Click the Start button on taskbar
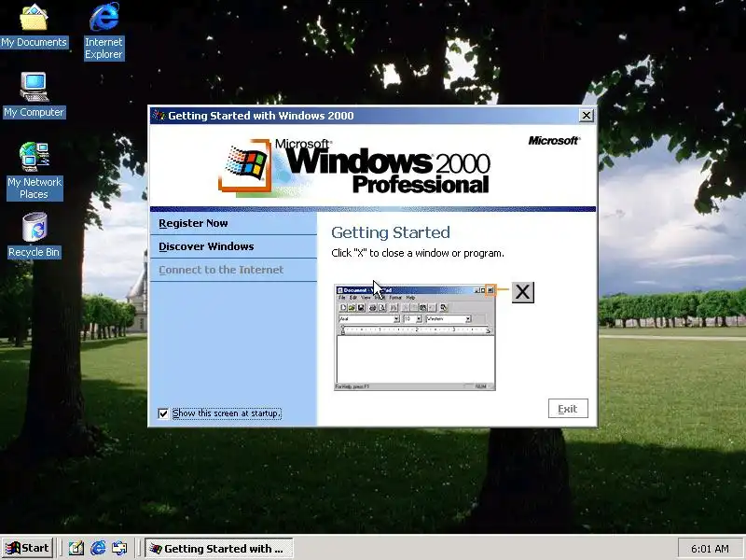Viewport: 746px width, 560px height. click(x=28, y=548)
